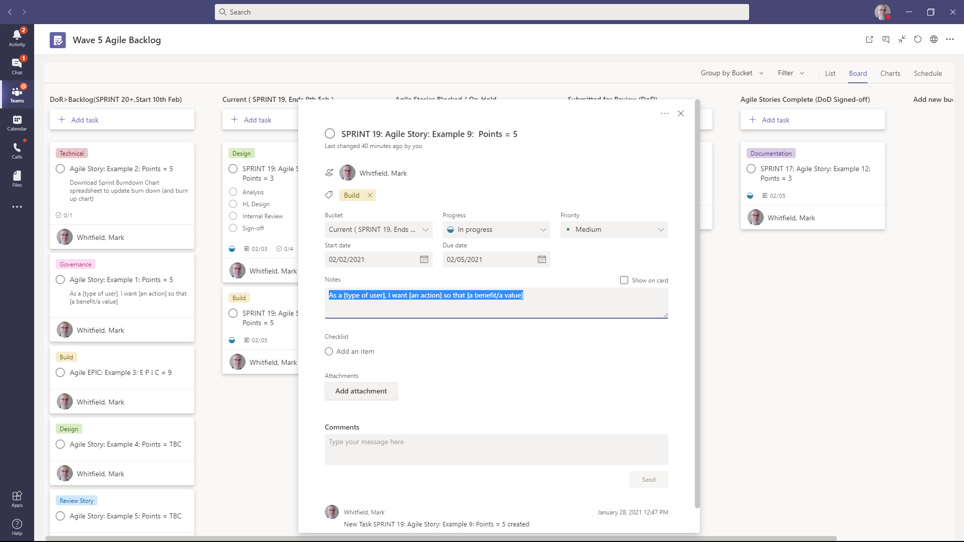Open the Activity feed icon
Screen dimensions: 964x542
pos(17,38)
